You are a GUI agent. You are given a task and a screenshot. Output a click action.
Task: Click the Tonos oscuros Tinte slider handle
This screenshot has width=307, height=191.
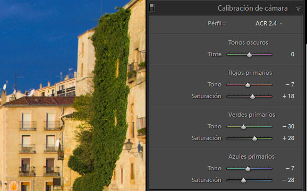pyautogui.click(x=249, y=55)
